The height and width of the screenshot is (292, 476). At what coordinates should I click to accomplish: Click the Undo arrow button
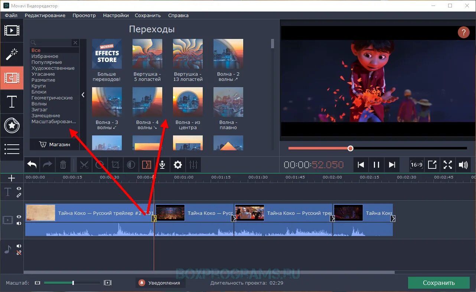coord(32,165)
